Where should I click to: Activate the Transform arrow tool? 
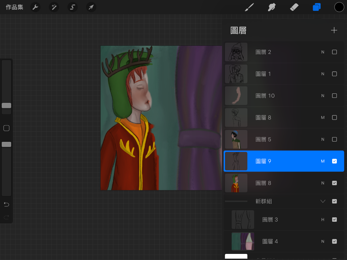[x=91, y=7]
